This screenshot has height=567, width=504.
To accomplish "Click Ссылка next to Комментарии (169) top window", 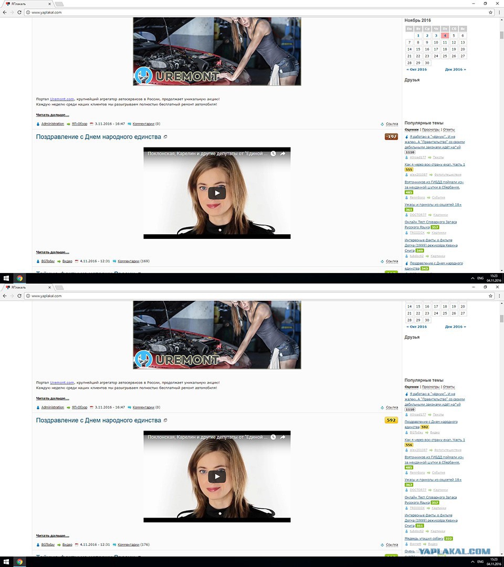I will 392,261.
